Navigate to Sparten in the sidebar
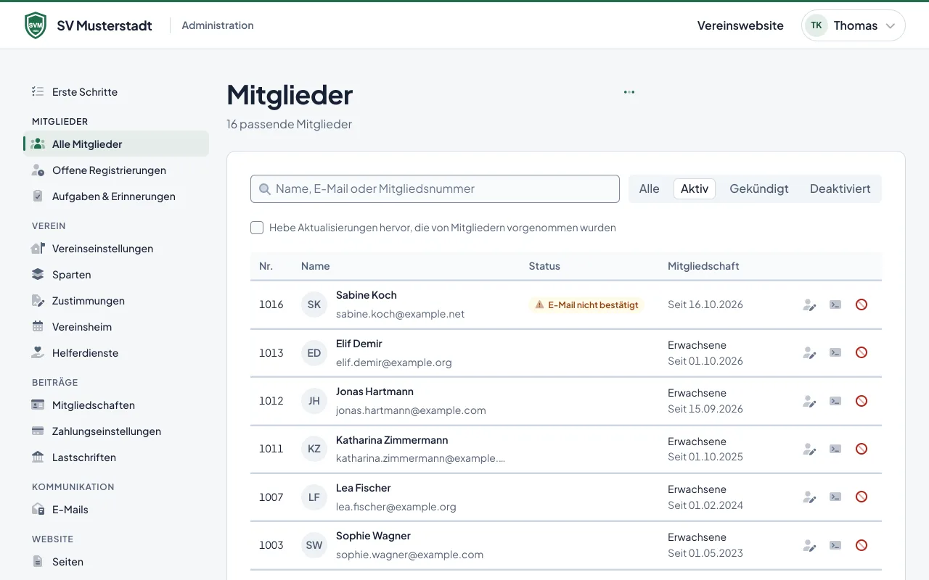 [x=116, y=275]
